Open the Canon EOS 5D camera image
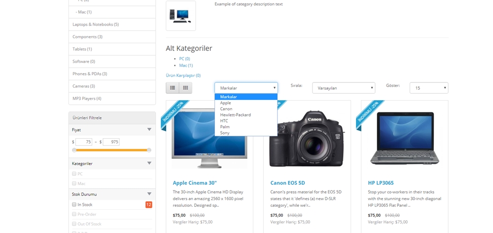 [x=307, y=139]
